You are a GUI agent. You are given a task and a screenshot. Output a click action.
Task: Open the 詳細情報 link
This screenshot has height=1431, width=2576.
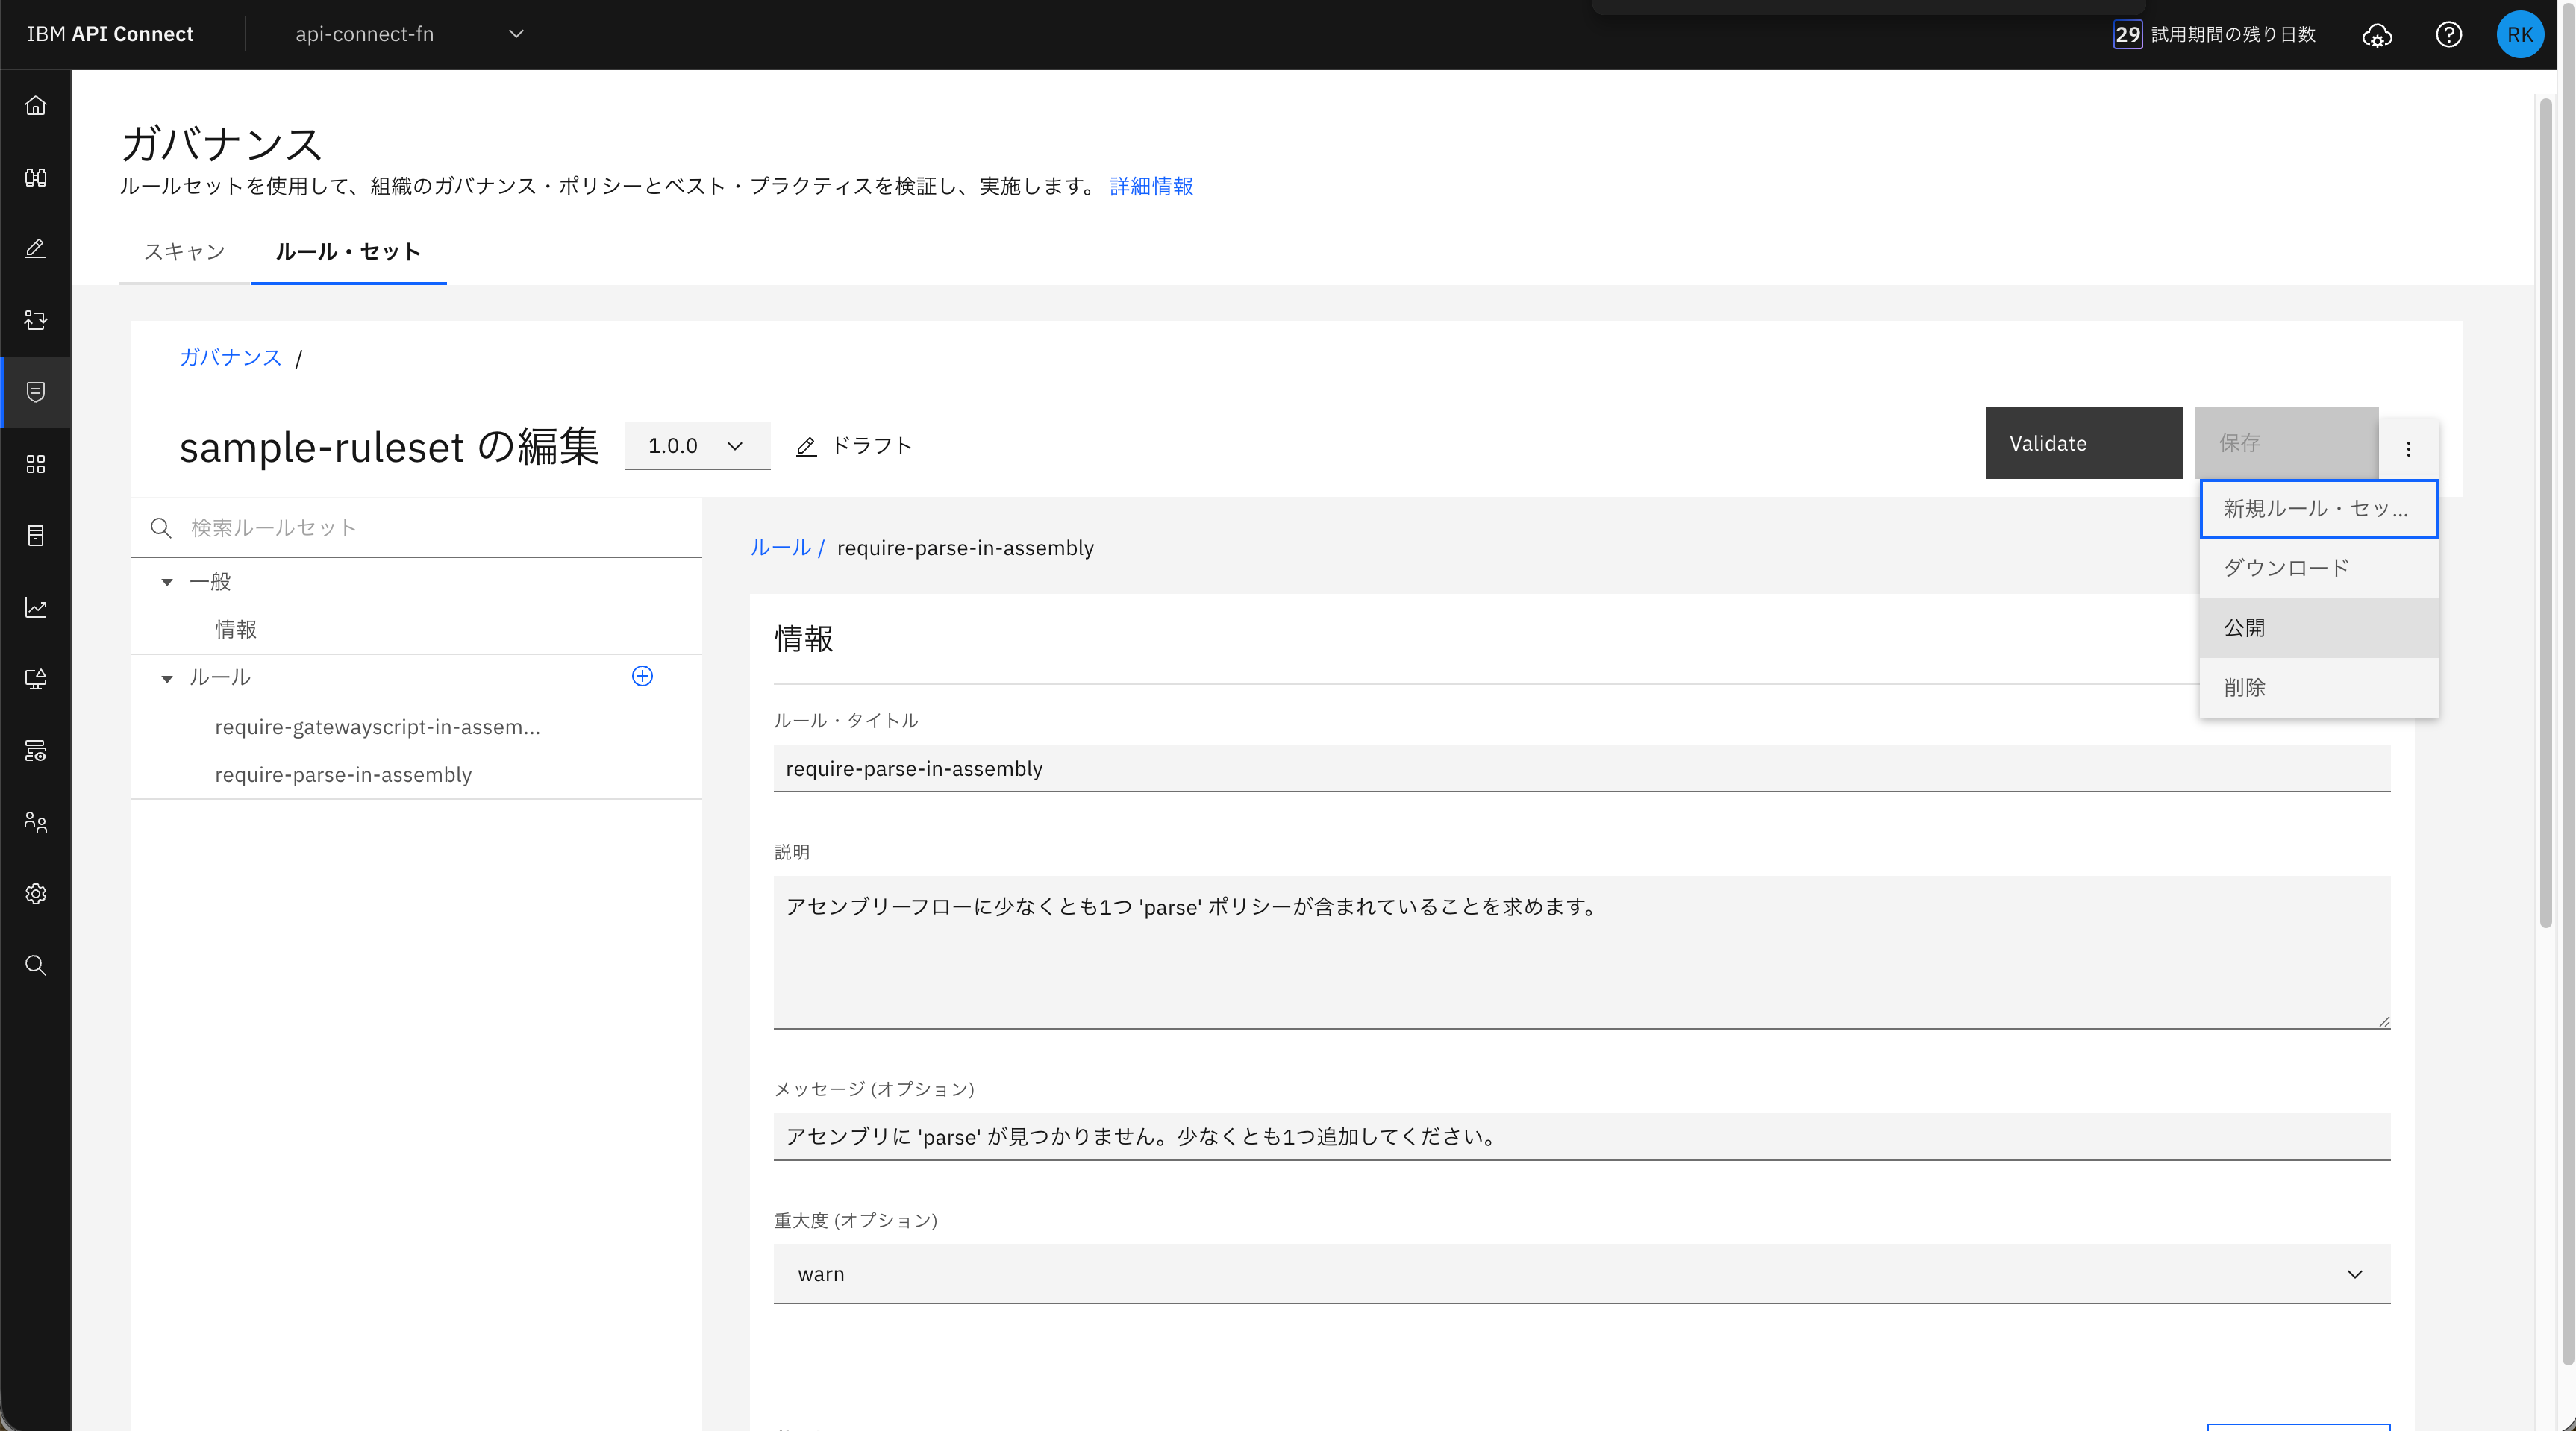[x=1151, y=186]
